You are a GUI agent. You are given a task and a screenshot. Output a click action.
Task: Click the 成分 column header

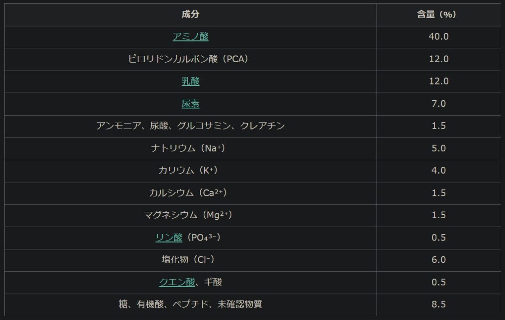[x=190, y=15]
